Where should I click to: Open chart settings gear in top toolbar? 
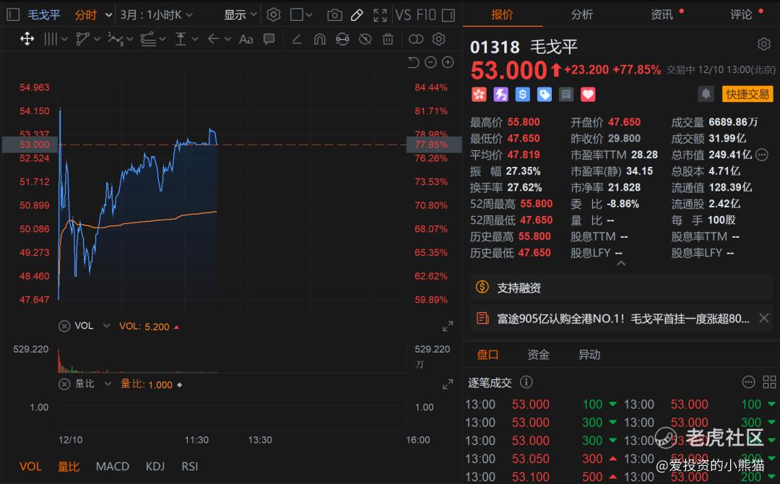[x=274, y=15]
